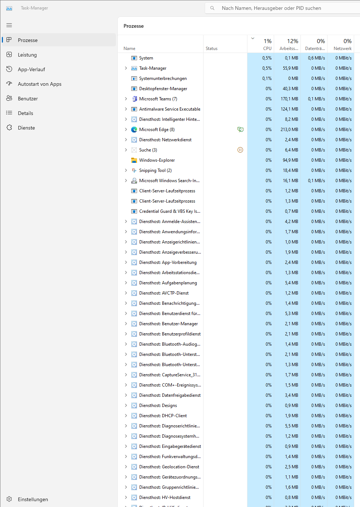The image size is (360, 507).
Task: Expand the Microsoft Teams process group
Action: [126, 99]
